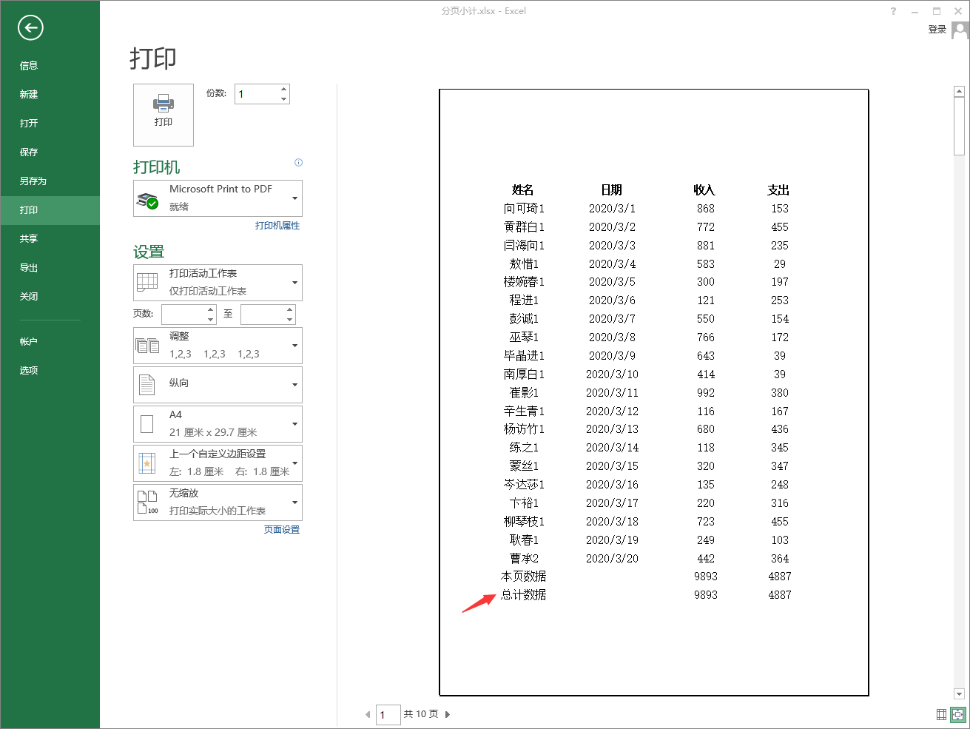Screen dimensions: 970x729
Task: Open the collation 1,2,3 dropdown
Action: [218, 346]
